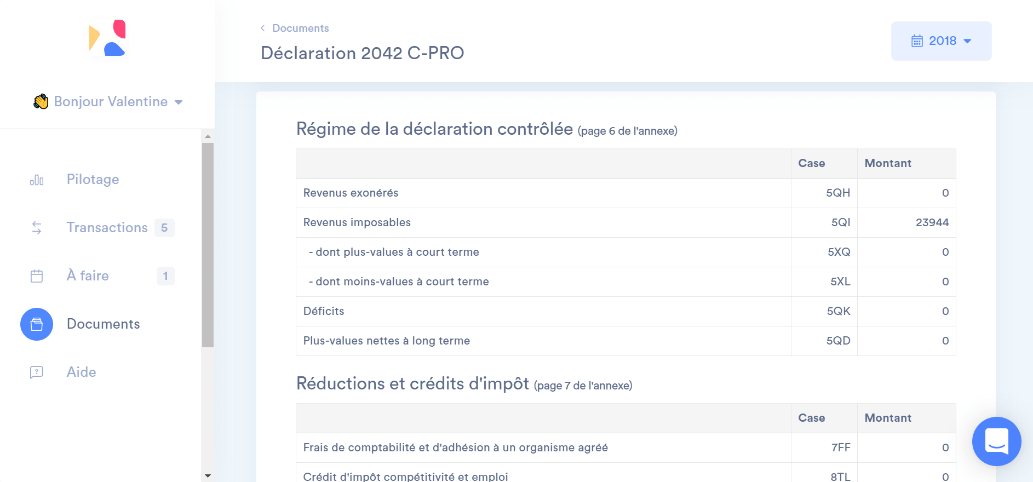Click the blue Documents archive icon

(x=37, y=324)
